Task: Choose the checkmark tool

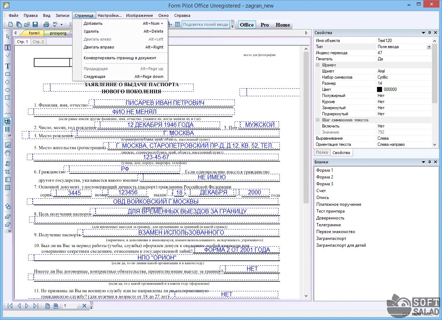Action: click(x=8, y=55)
